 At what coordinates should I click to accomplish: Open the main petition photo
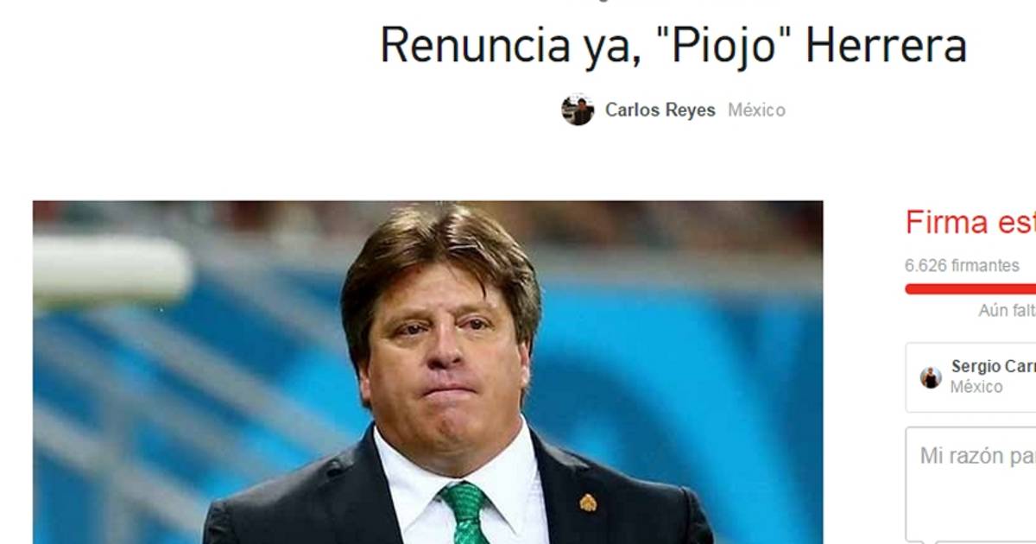click(x=428, y=372)
